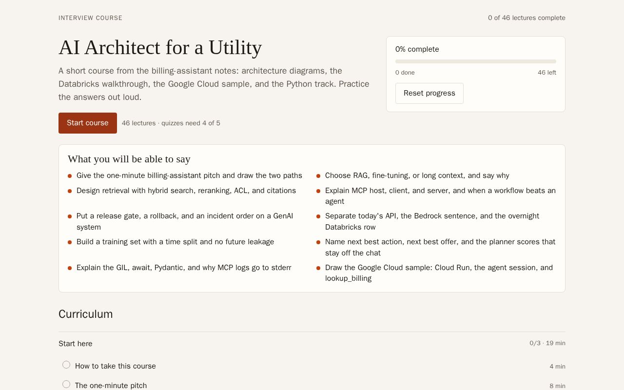Click the course description paragraph

click(x=214, y=84)
